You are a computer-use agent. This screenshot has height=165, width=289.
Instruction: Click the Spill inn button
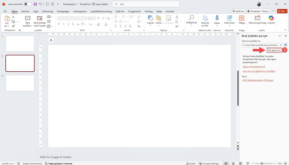[x=238, y=11]
